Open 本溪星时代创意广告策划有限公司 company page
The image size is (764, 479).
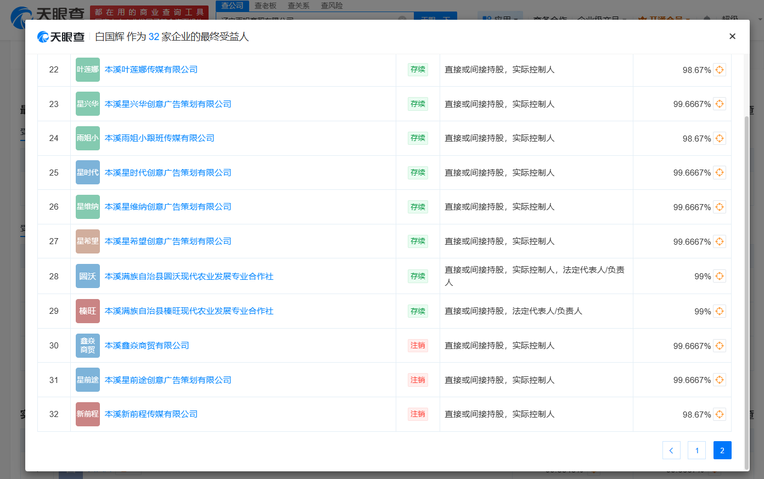click(x=168, y=172)
